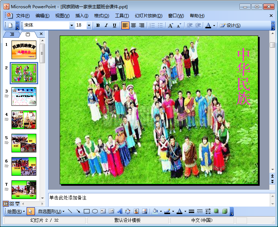Open the 幻灯片放映(D) menu
Screen dimensions: 278x227
[x=149, y=16]
